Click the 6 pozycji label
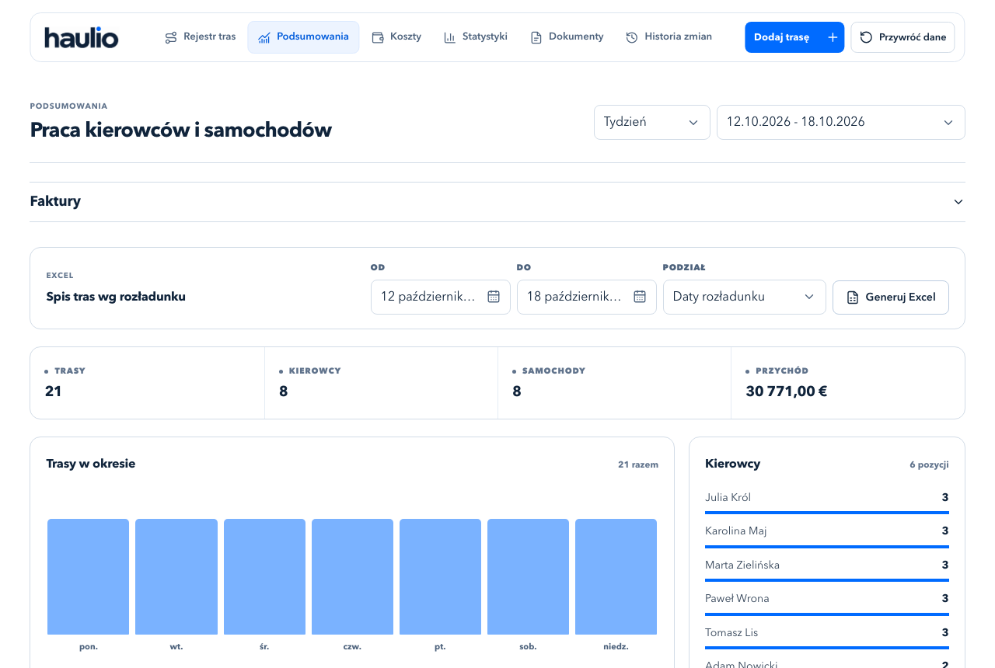 [929, 465]
